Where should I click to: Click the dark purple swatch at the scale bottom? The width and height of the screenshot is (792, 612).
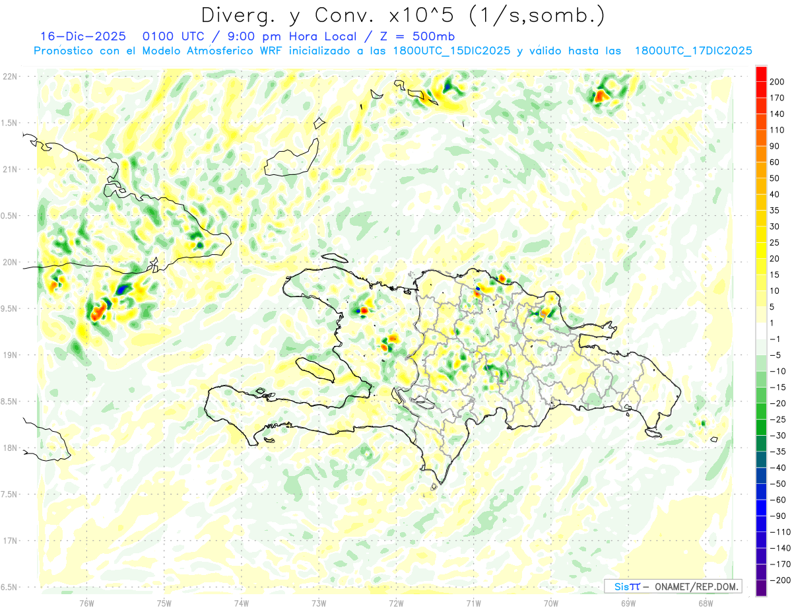(x=761, y=588)
